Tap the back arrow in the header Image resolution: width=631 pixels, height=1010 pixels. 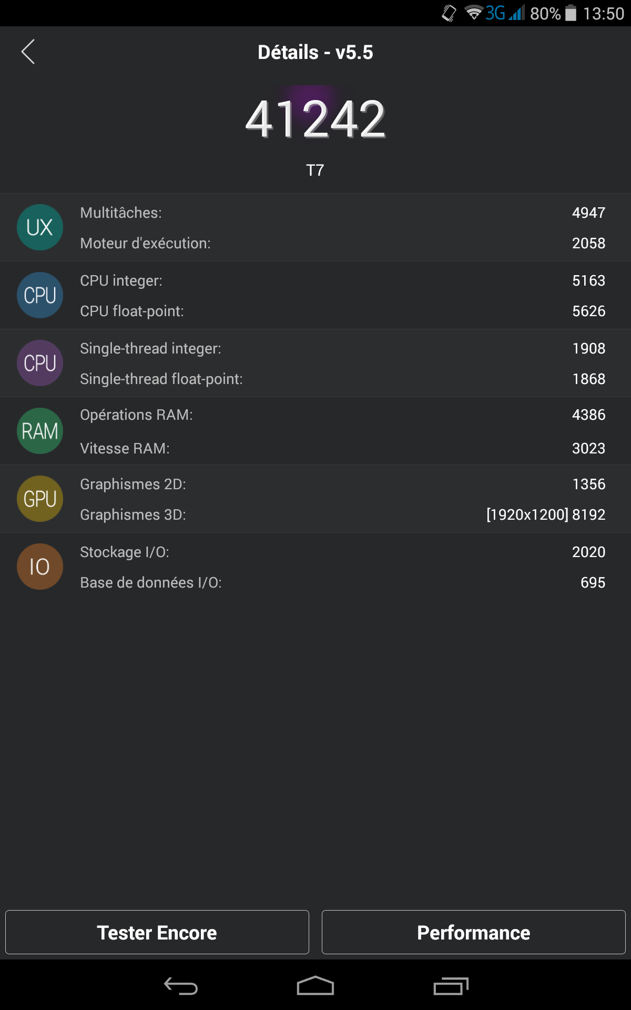tap(28, 52)
